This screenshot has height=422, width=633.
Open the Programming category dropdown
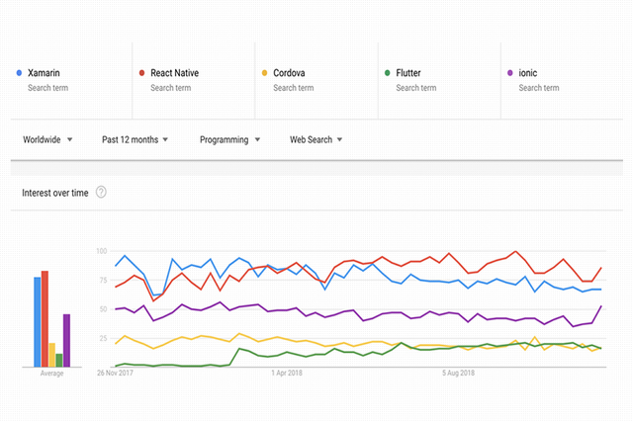[229, 139]
